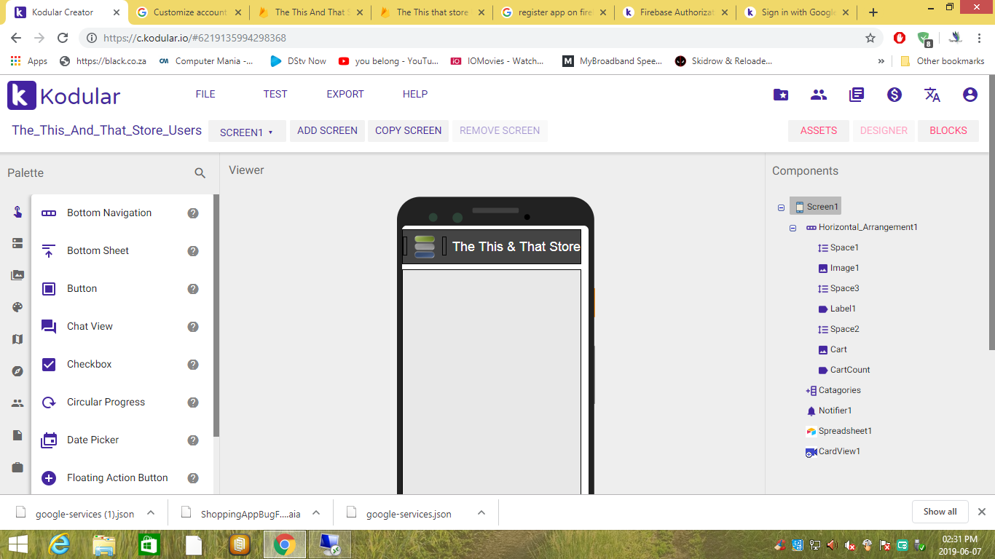Open the community people icon in header
This screenshot has width=995, height=559.
819,95
